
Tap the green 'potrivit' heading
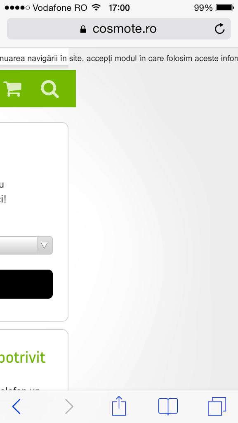(x=22, y=358)
